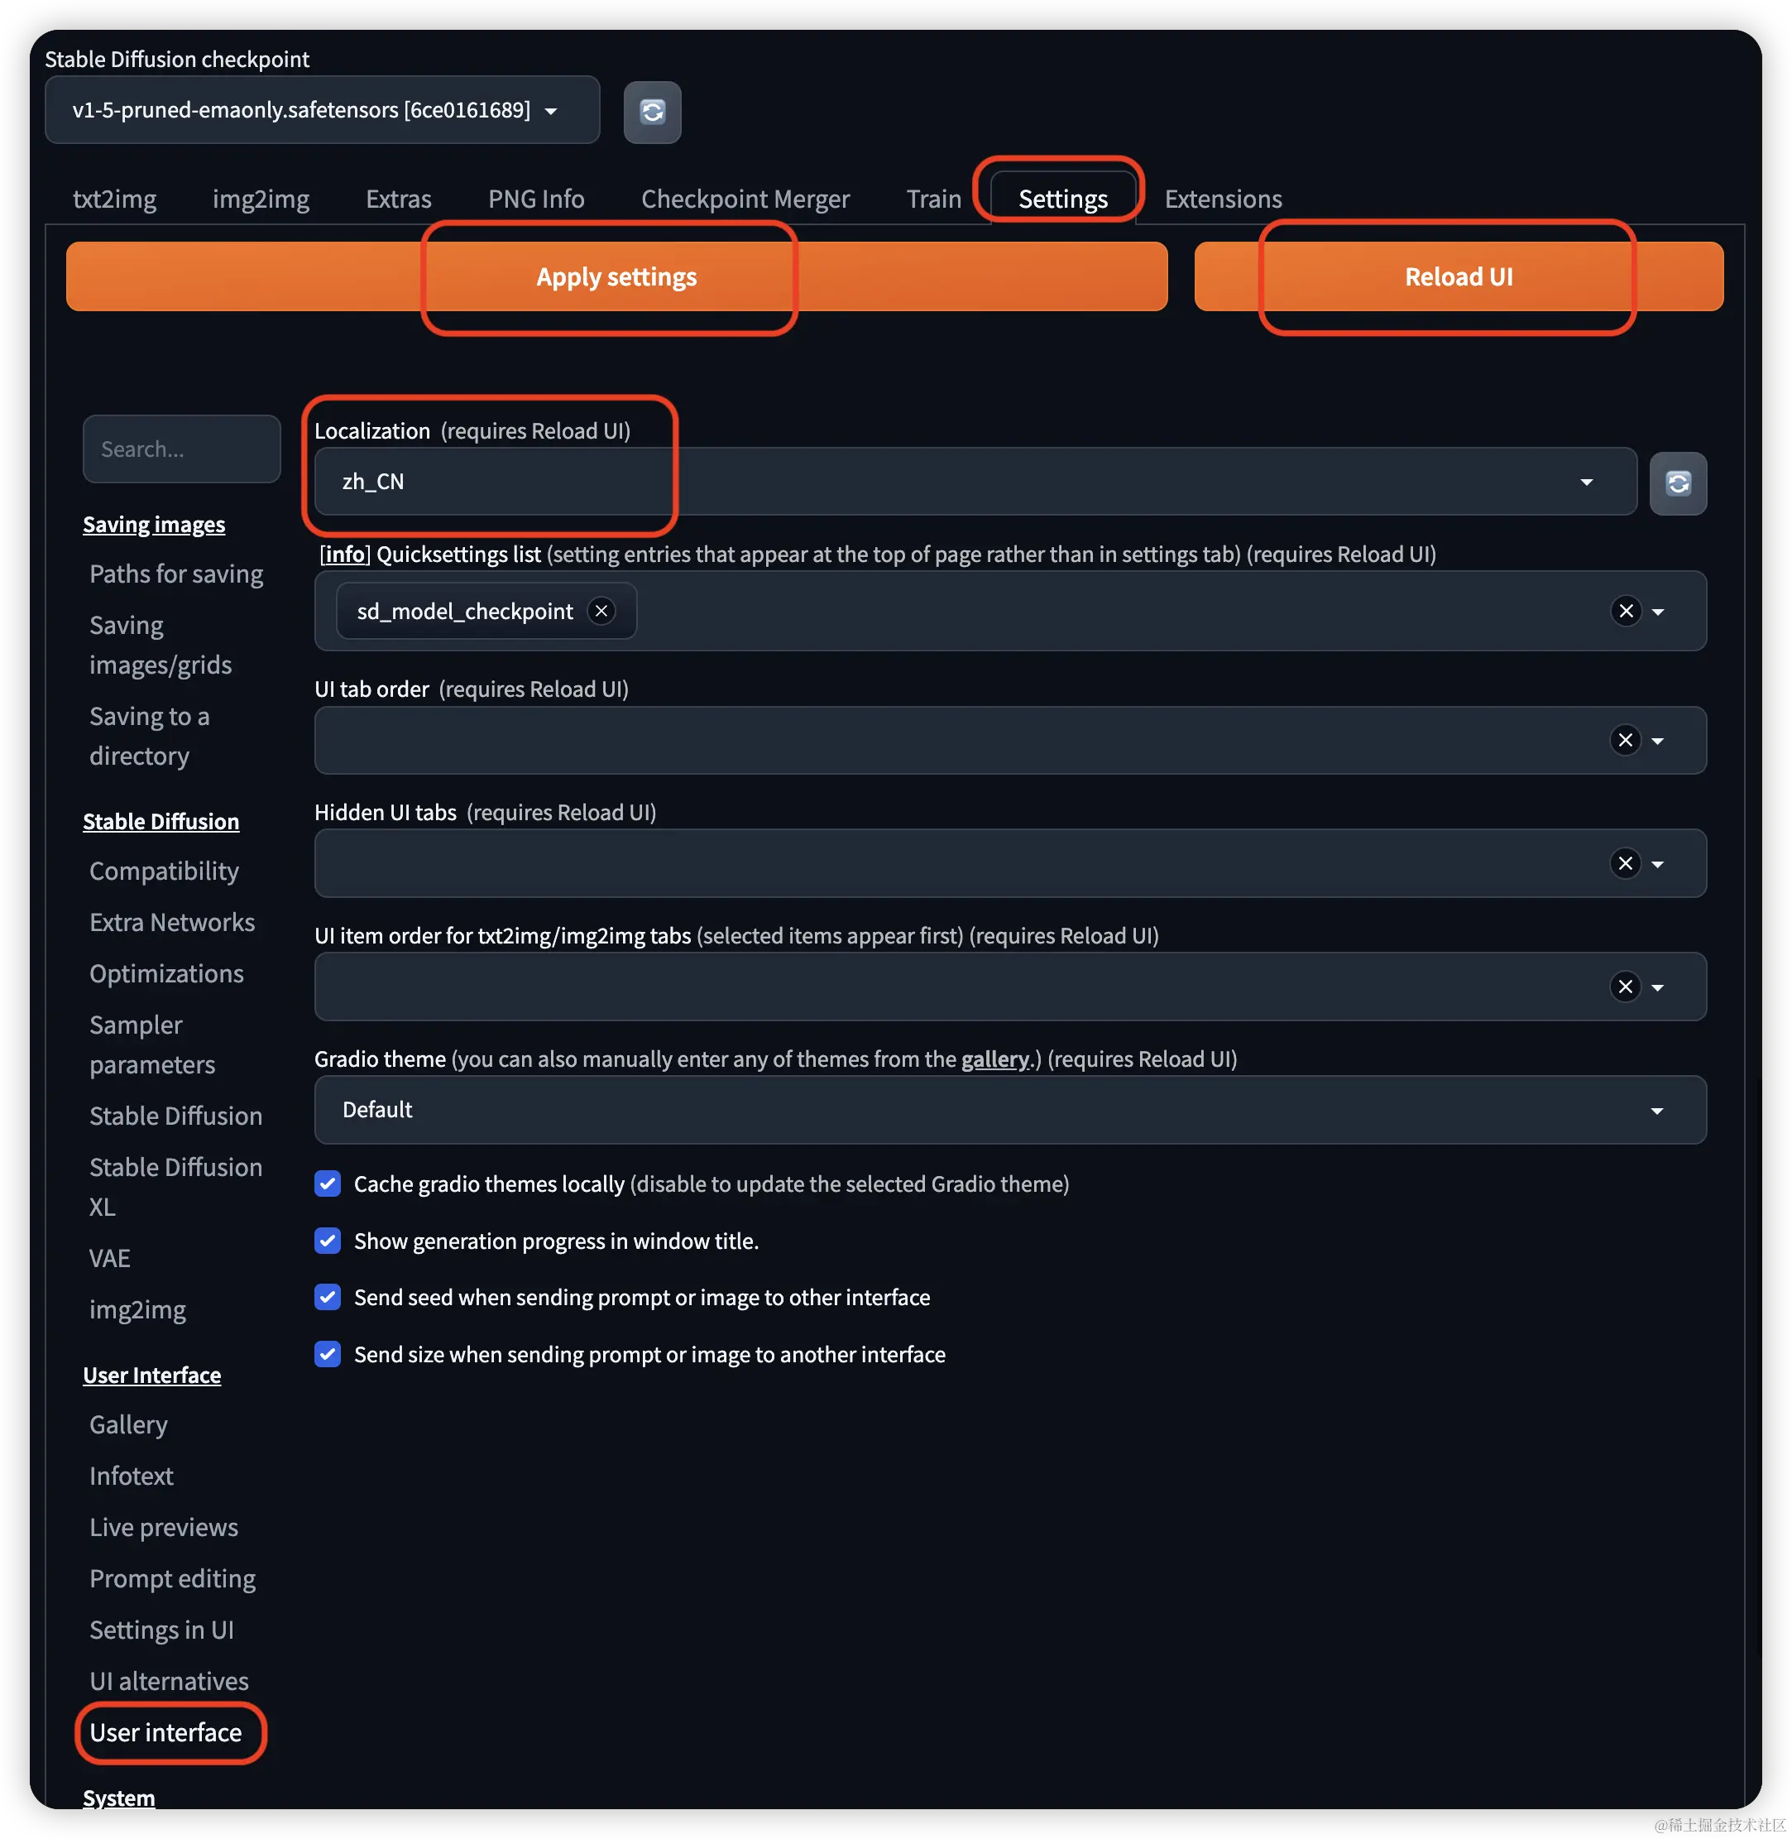Open System section header
Screen dimensions: 1792x1839
[118, 1798]
